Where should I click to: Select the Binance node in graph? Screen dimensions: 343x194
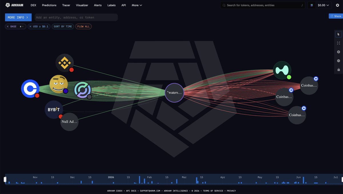(x=65, y=63)
